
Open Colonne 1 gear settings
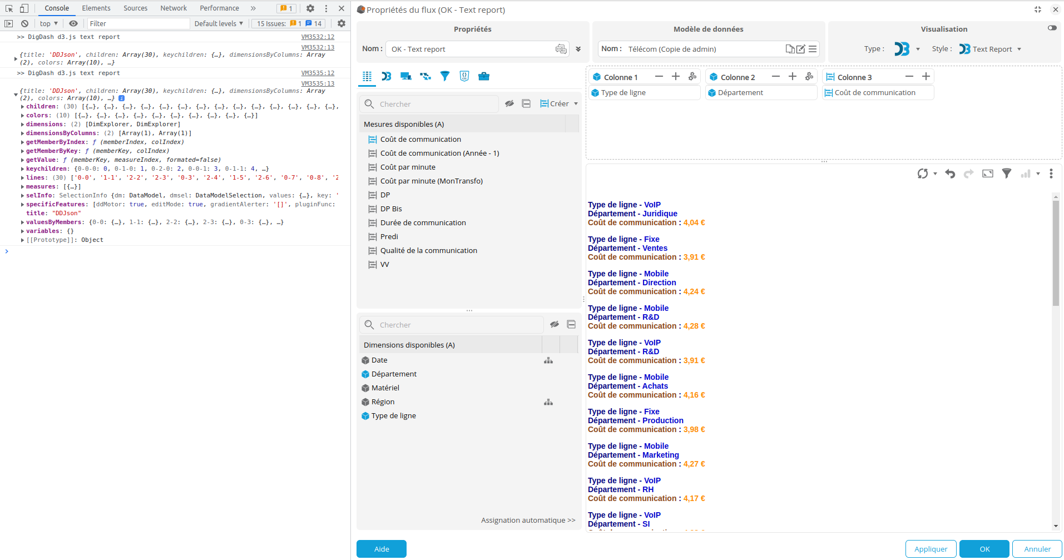(692, 76)
